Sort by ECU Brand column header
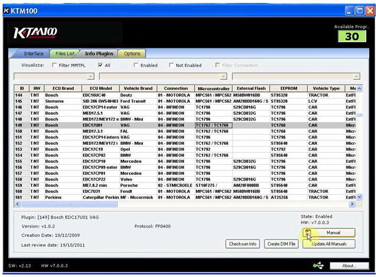This screenshot has width=376, height=277. pyautogui.click(x=63, y=88)
